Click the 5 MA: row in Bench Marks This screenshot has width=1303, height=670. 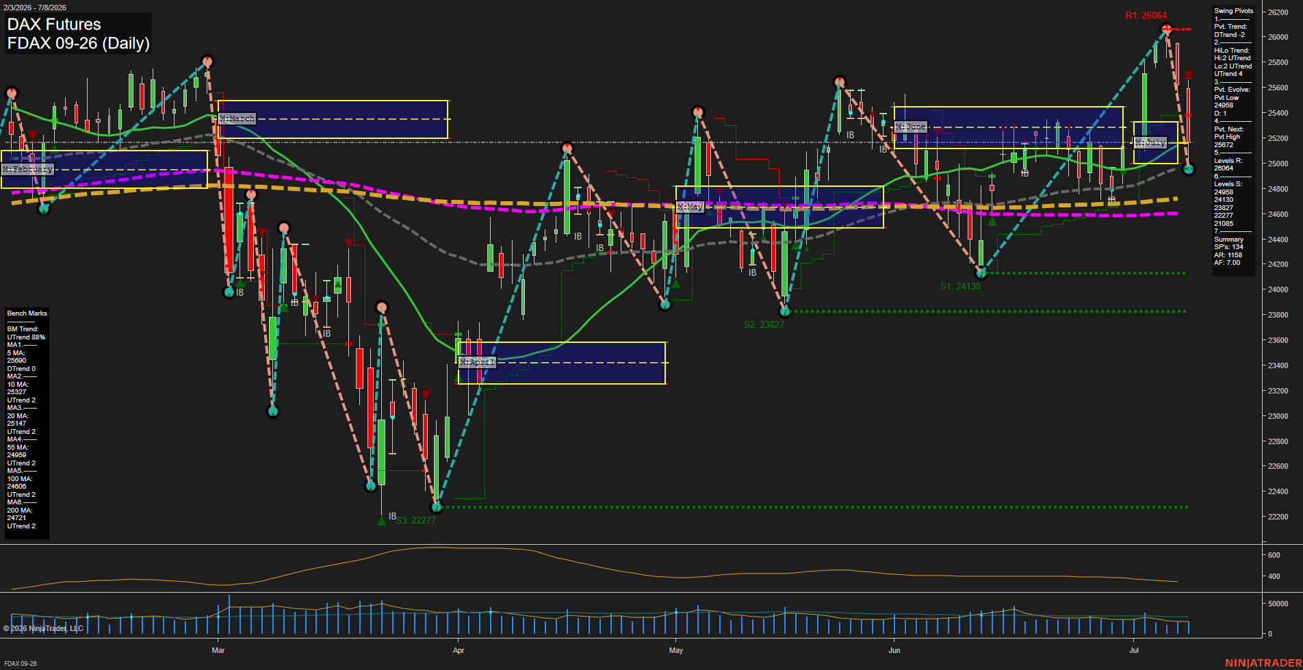[16, 353]
